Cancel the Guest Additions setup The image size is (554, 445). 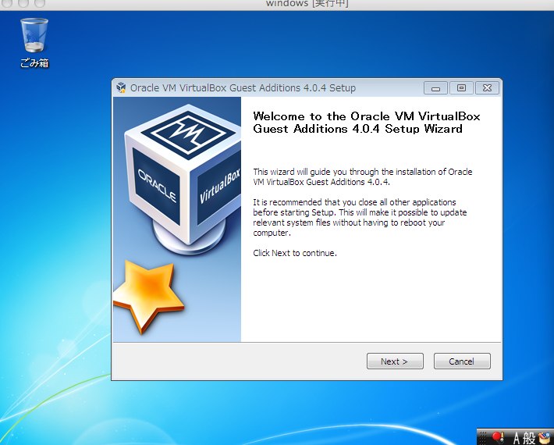pyautogui.click(x=462, y=361)
